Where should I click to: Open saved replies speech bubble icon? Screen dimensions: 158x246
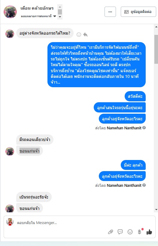pyautogui.click(x=120, y=232)
